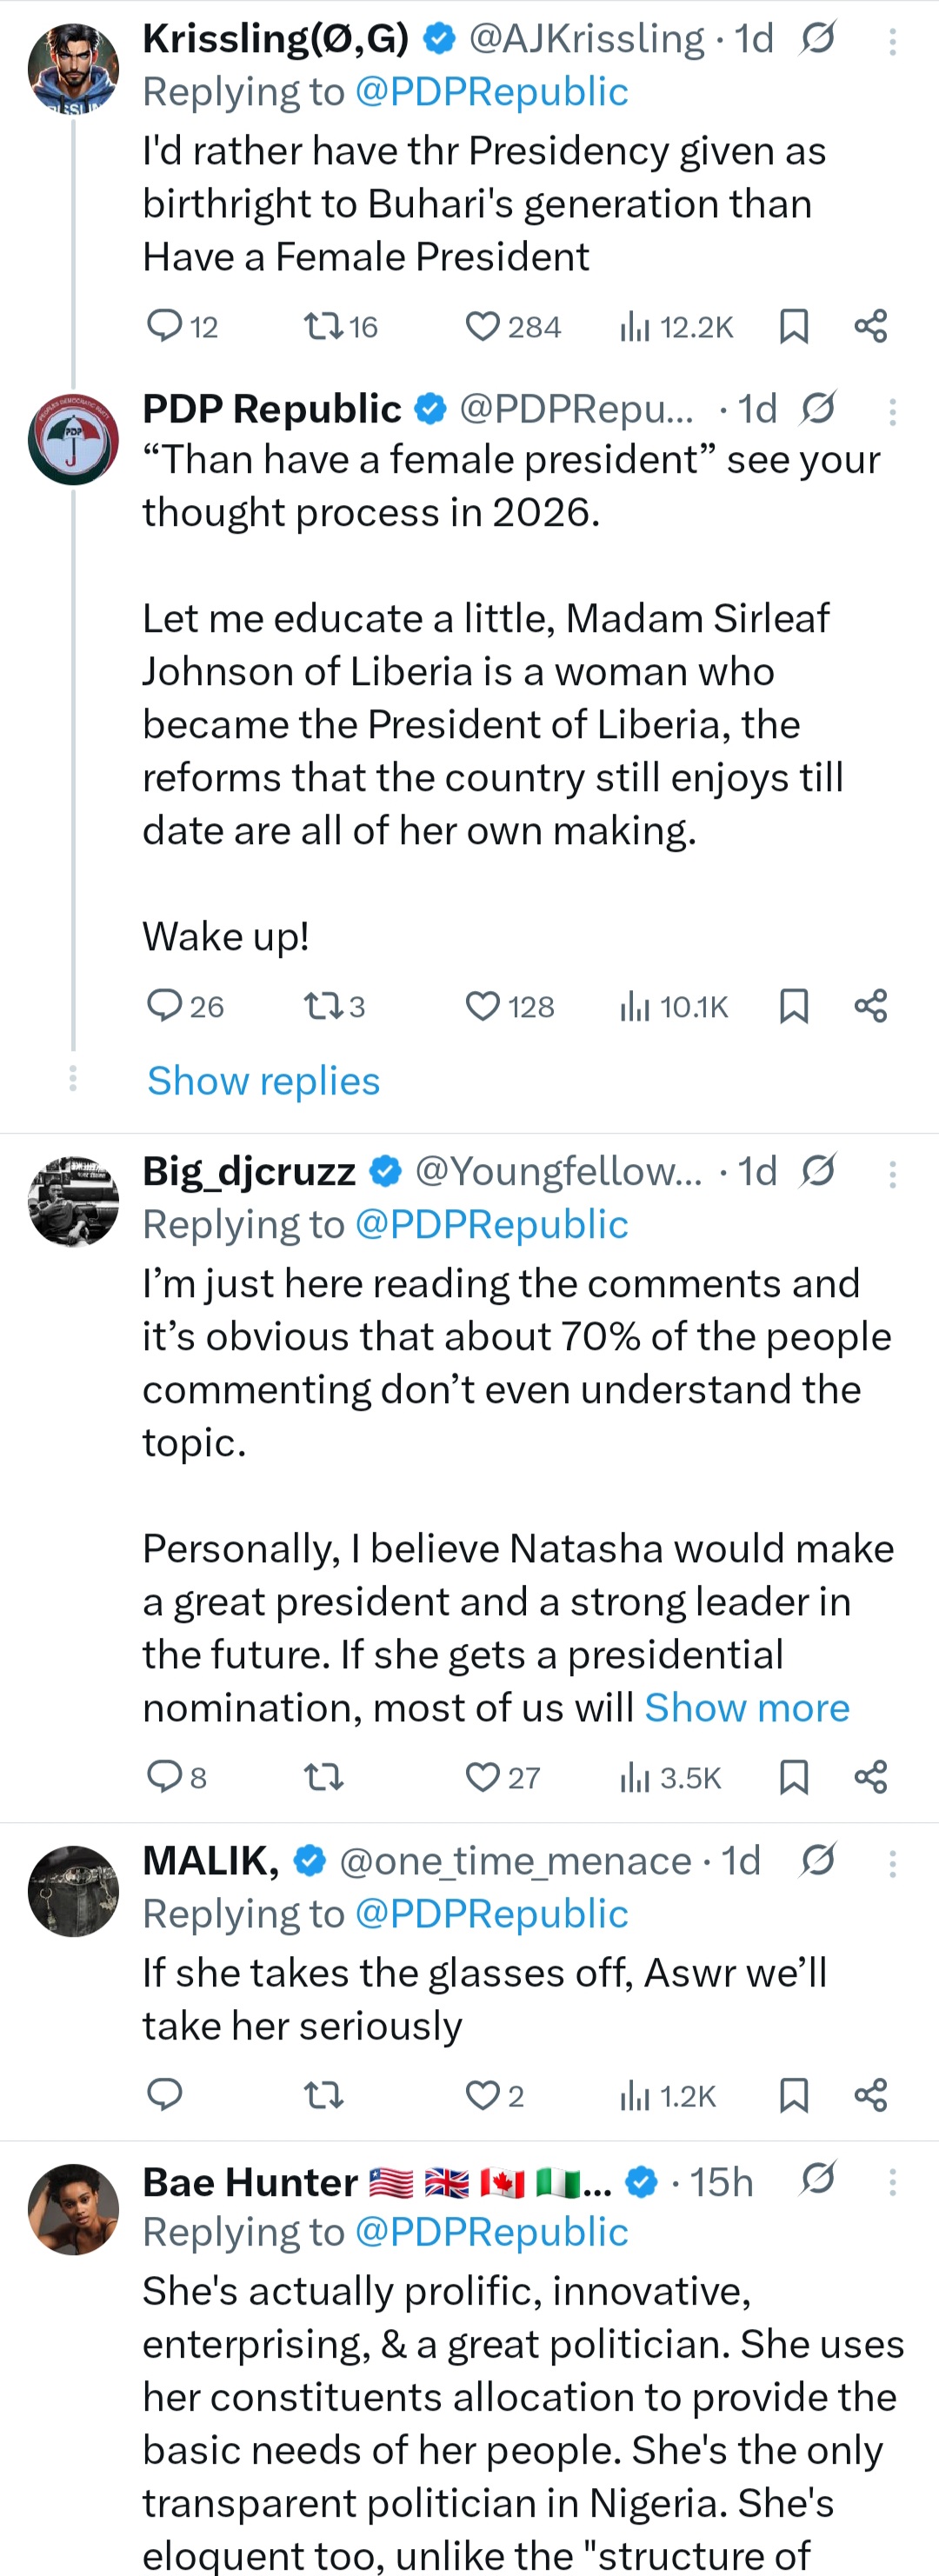This screenshot has width=939, height=2576.
Task: Open more options for Krissling's tweet
Action: click(x=892, y=41)
